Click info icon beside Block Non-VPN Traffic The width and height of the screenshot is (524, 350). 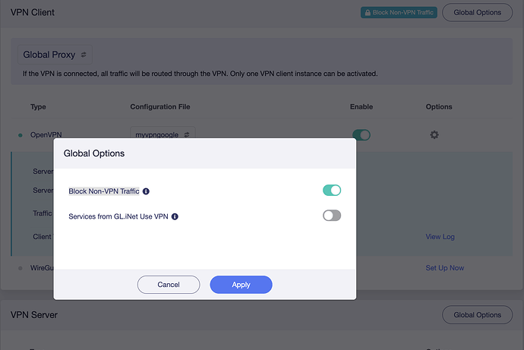pos(147,191)
